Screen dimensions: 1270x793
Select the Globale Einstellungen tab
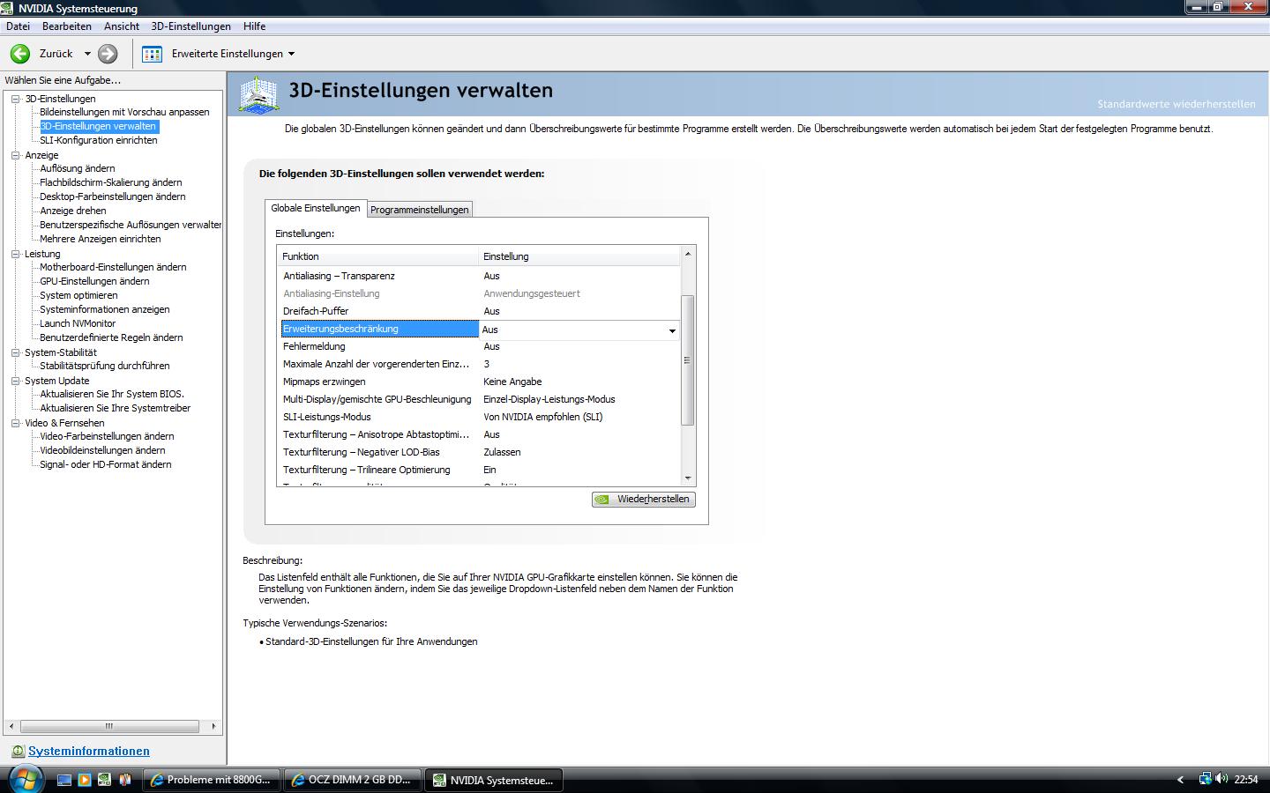316,208
